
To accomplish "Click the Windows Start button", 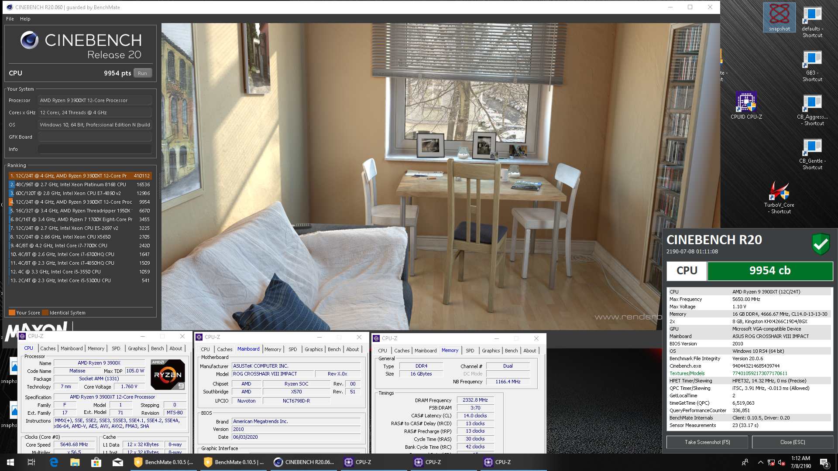I will tap(10, 462).
